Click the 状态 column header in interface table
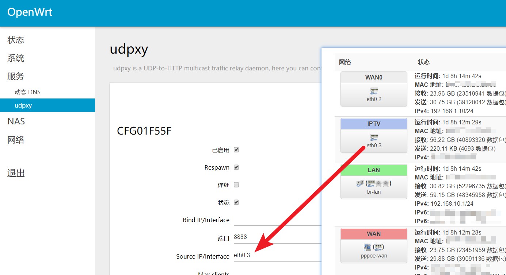This screenshot has height=275, width=506. (x=424, y=62)
